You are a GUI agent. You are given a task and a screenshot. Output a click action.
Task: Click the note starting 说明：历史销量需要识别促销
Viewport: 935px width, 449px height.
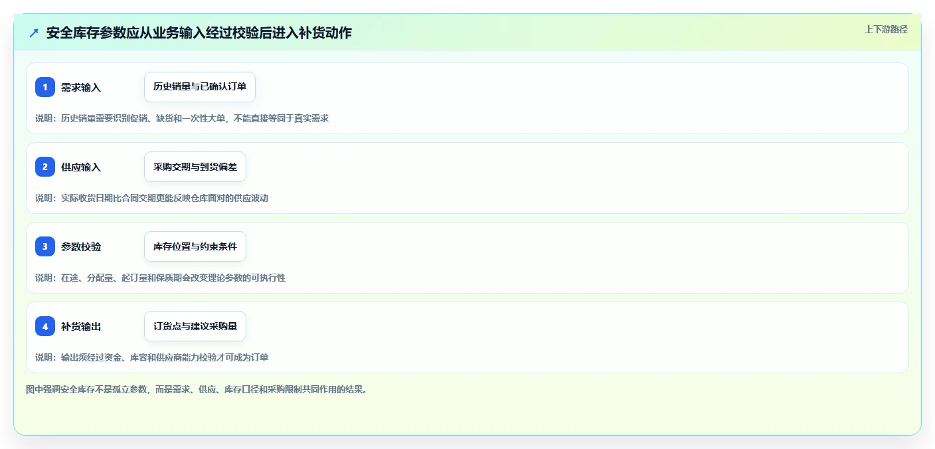pyautogui.click(x=182, y=118)
